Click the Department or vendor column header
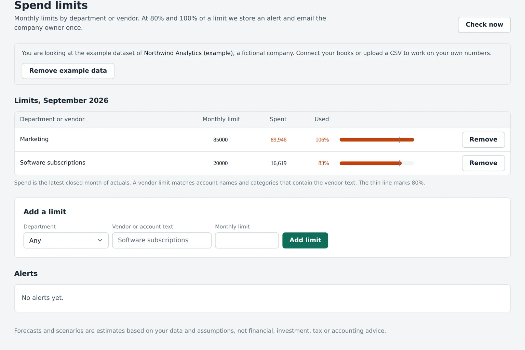The width and height of the screenshot is (525, 350). click(x=52, y=119)
